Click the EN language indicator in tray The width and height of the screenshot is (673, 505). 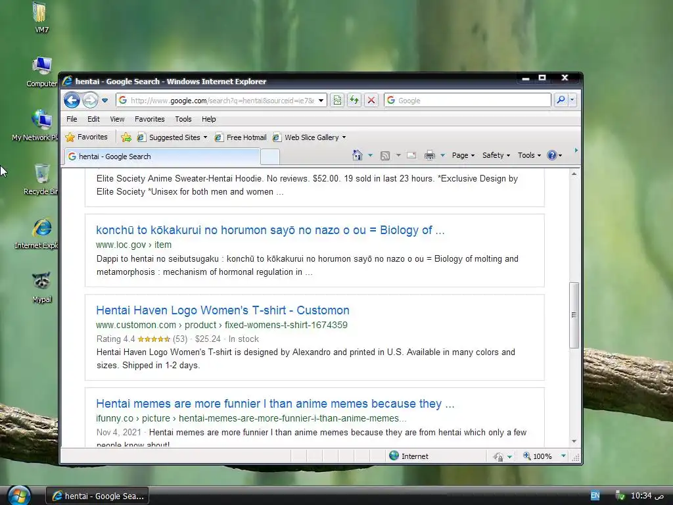click(595, 496)
